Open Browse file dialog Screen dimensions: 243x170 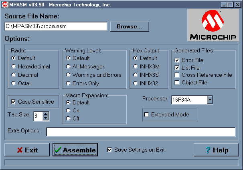130,26
